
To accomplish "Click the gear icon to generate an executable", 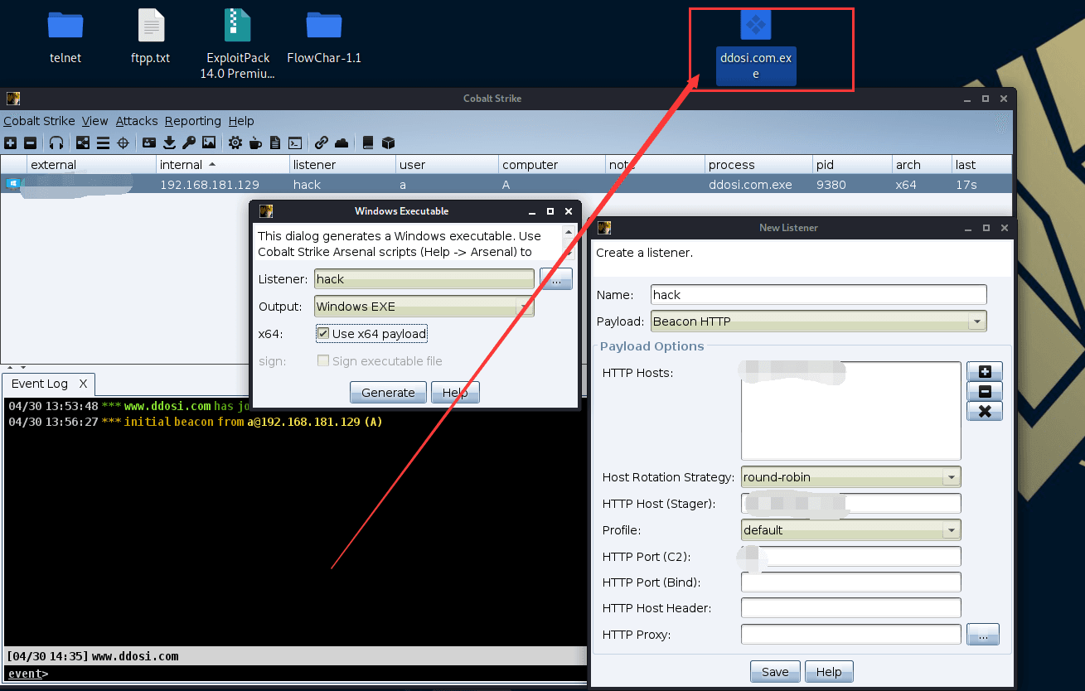I will click(235, 143).
